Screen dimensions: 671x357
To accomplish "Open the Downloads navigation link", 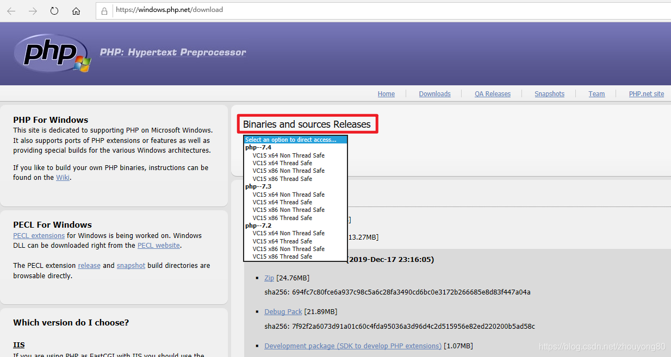I will point(434,94).
